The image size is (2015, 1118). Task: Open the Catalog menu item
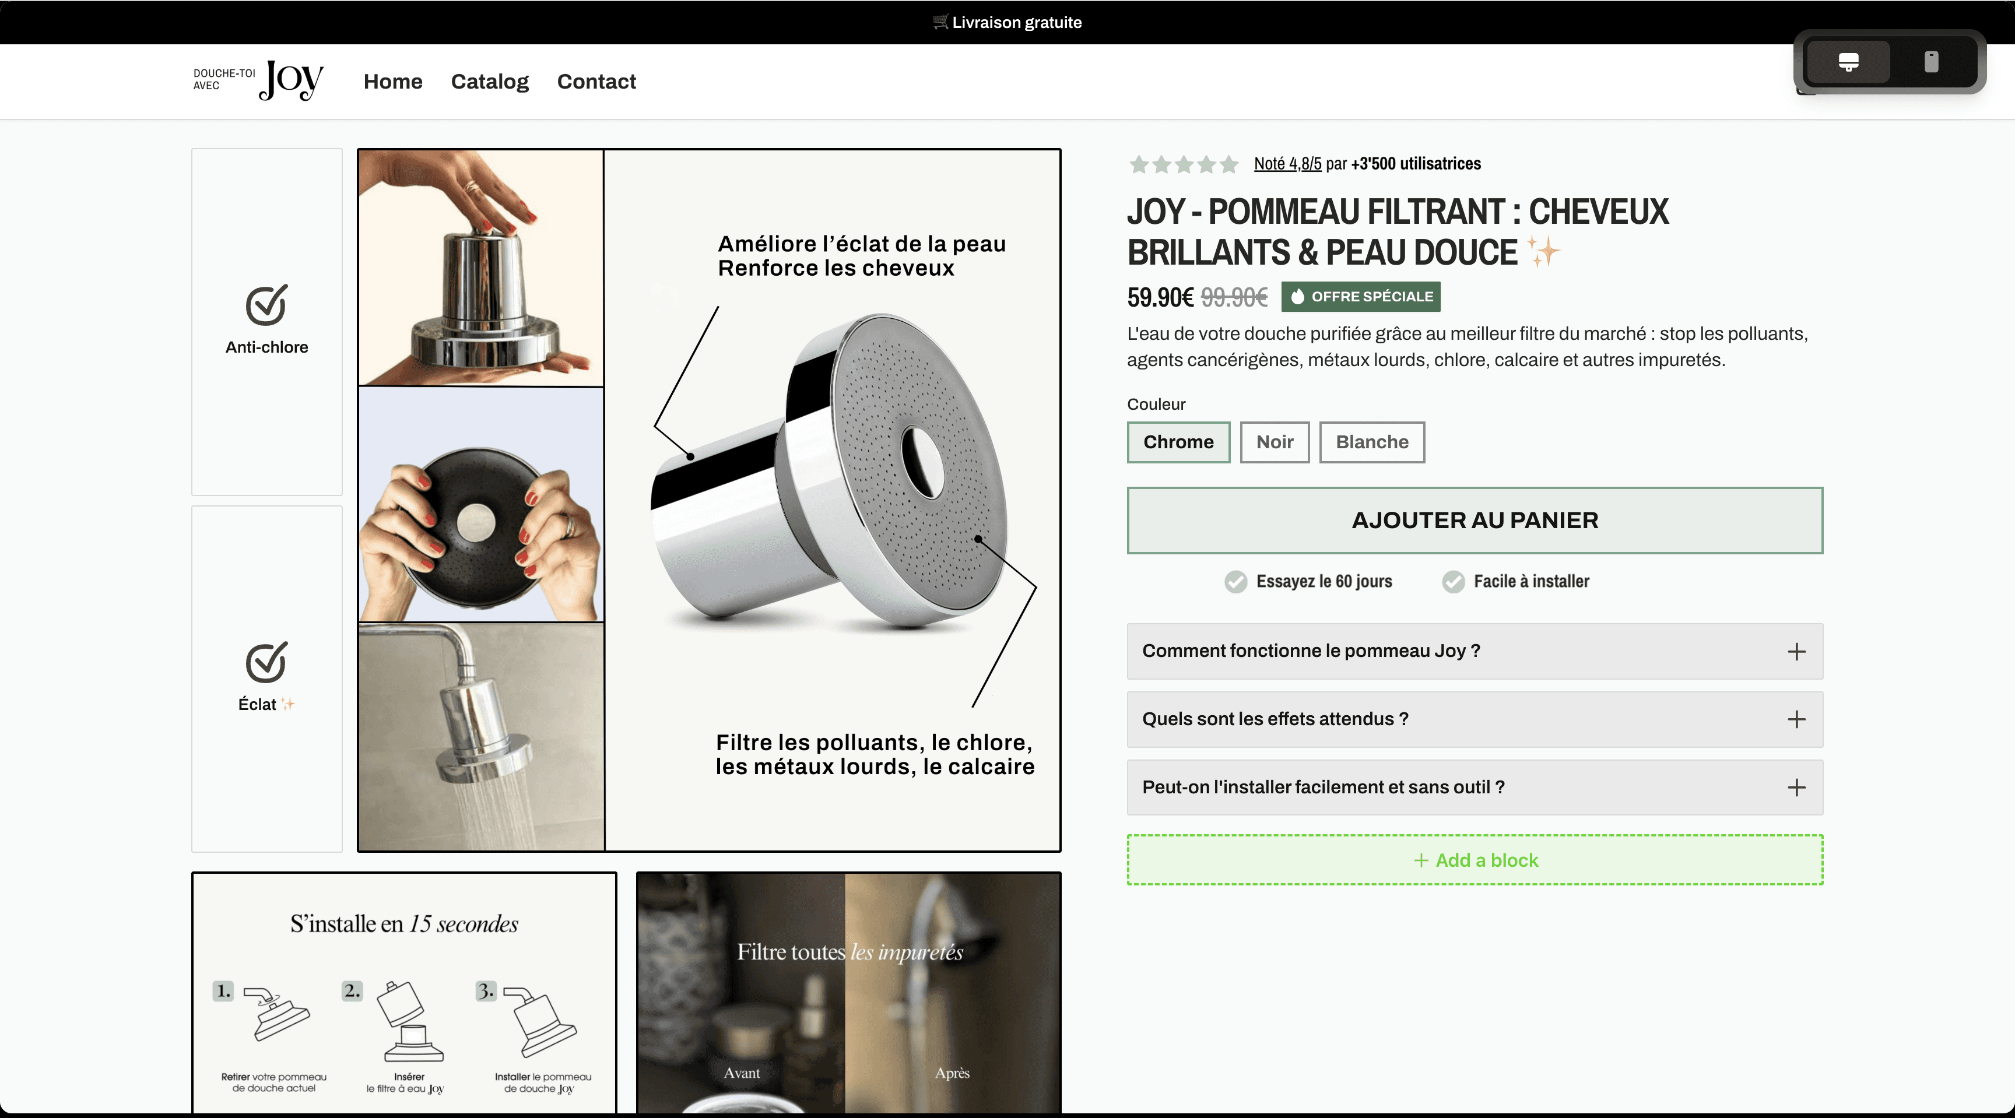click(x=490, y=81)
